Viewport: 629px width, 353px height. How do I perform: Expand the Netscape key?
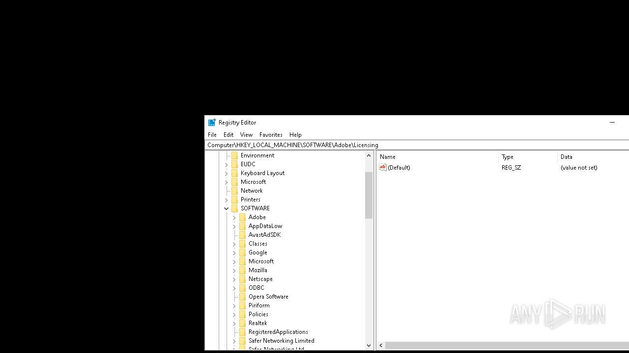[x=234, y=279]
